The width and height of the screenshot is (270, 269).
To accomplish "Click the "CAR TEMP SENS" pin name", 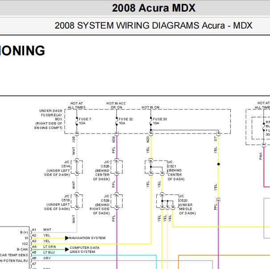I will 14,255.
